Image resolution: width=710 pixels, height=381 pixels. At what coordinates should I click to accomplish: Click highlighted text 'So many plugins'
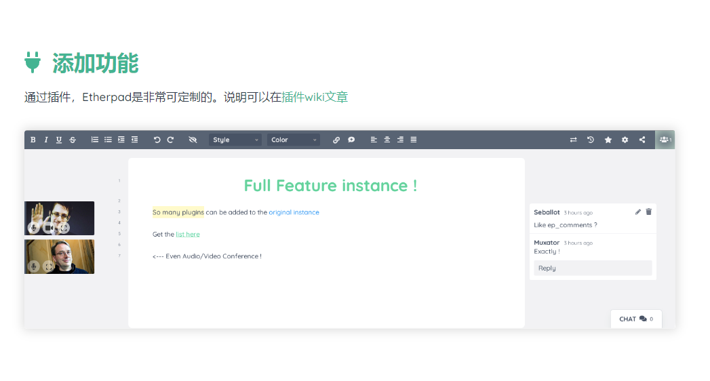click(178, 212)
